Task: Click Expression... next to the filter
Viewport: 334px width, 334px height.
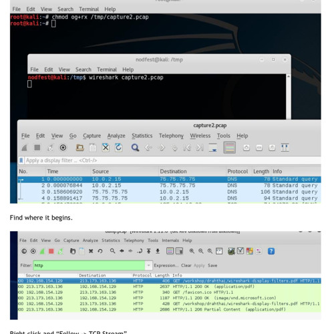Action: [x=166, y=265]
